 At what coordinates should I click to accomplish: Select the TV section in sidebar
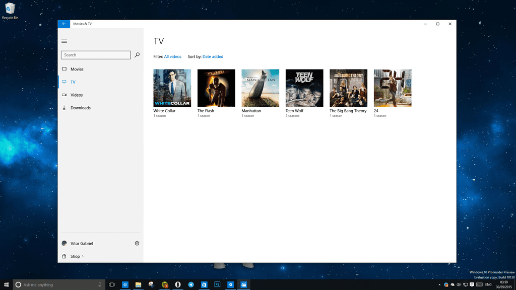point(101,82)
